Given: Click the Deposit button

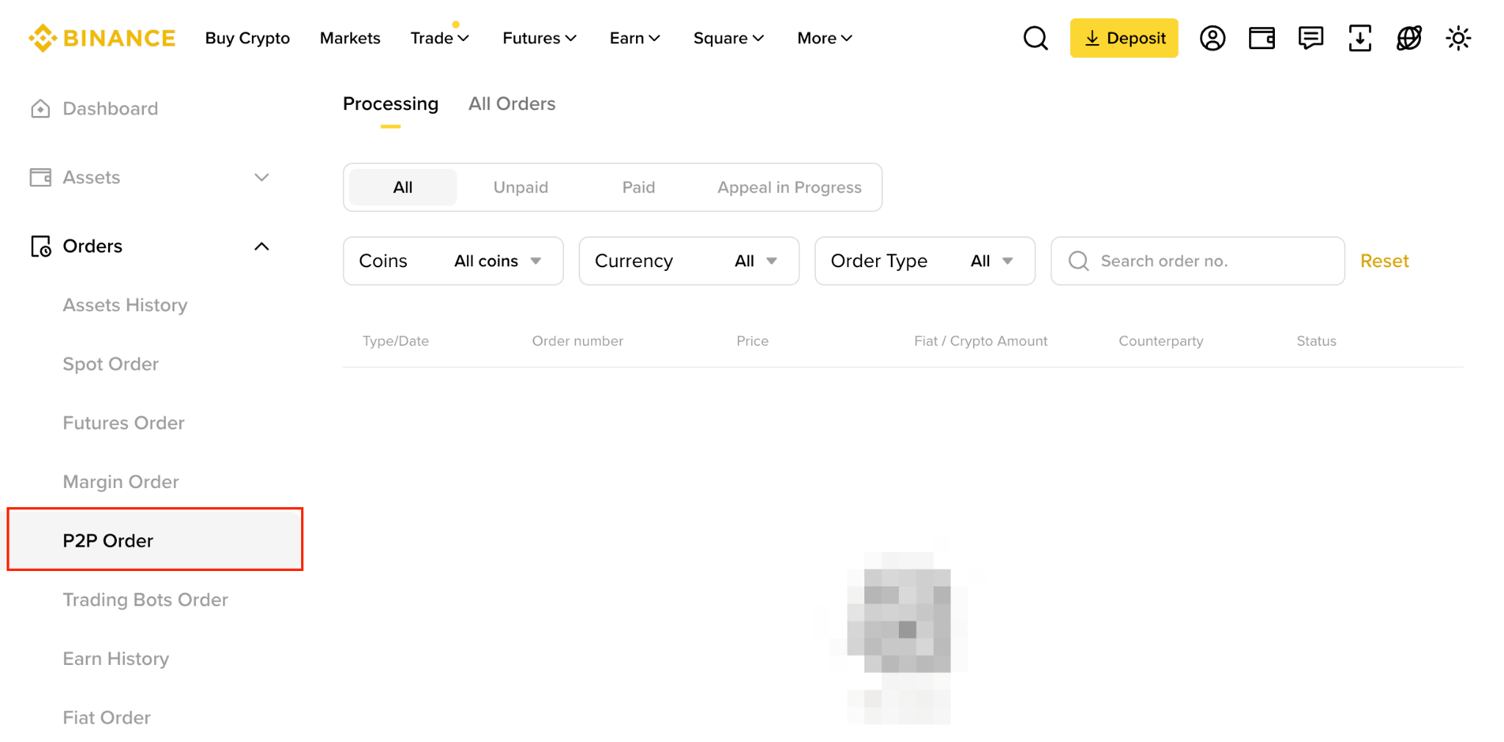Looking at the screenshot, I should coord(1124,38).
